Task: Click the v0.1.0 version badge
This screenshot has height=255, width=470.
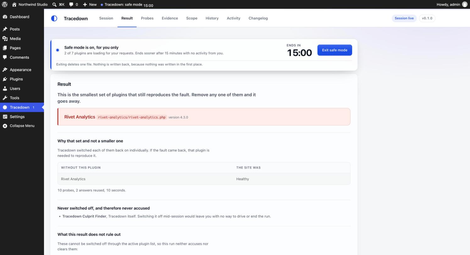Action: click(x=427, y=18)
